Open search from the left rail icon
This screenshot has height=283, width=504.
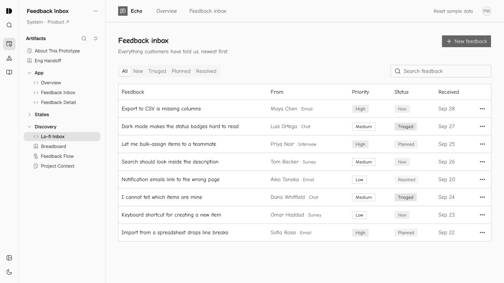[9, 25]
